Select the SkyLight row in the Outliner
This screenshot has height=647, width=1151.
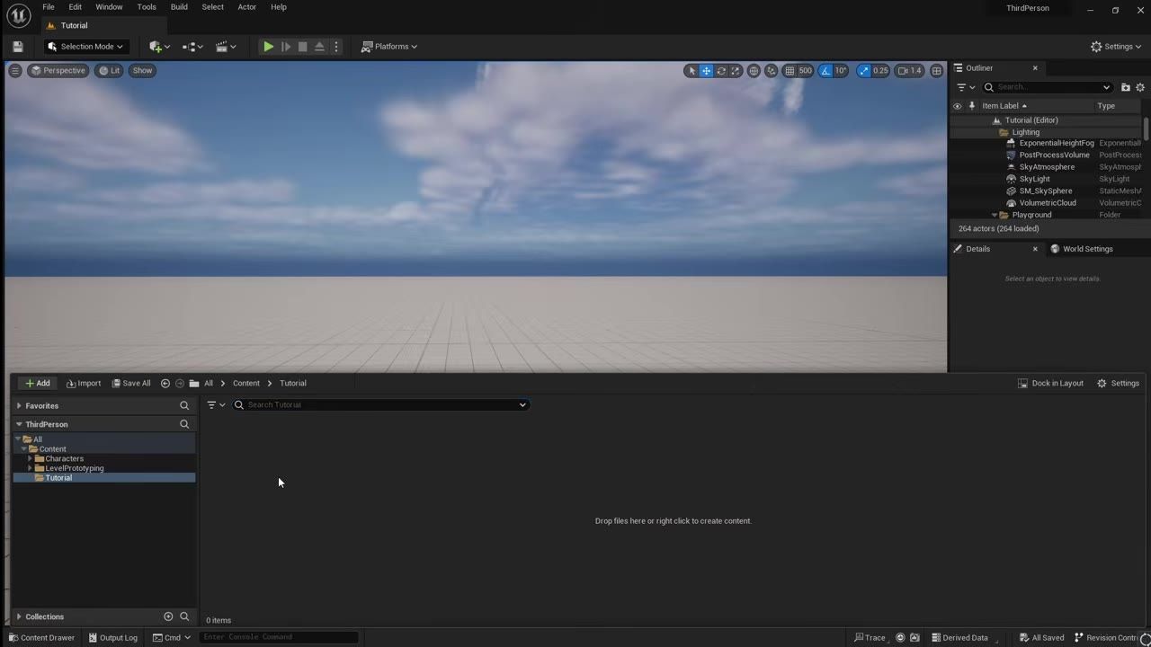1047,179
